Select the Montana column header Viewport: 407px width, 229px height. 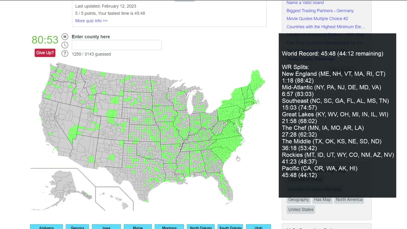coord(169,227)
